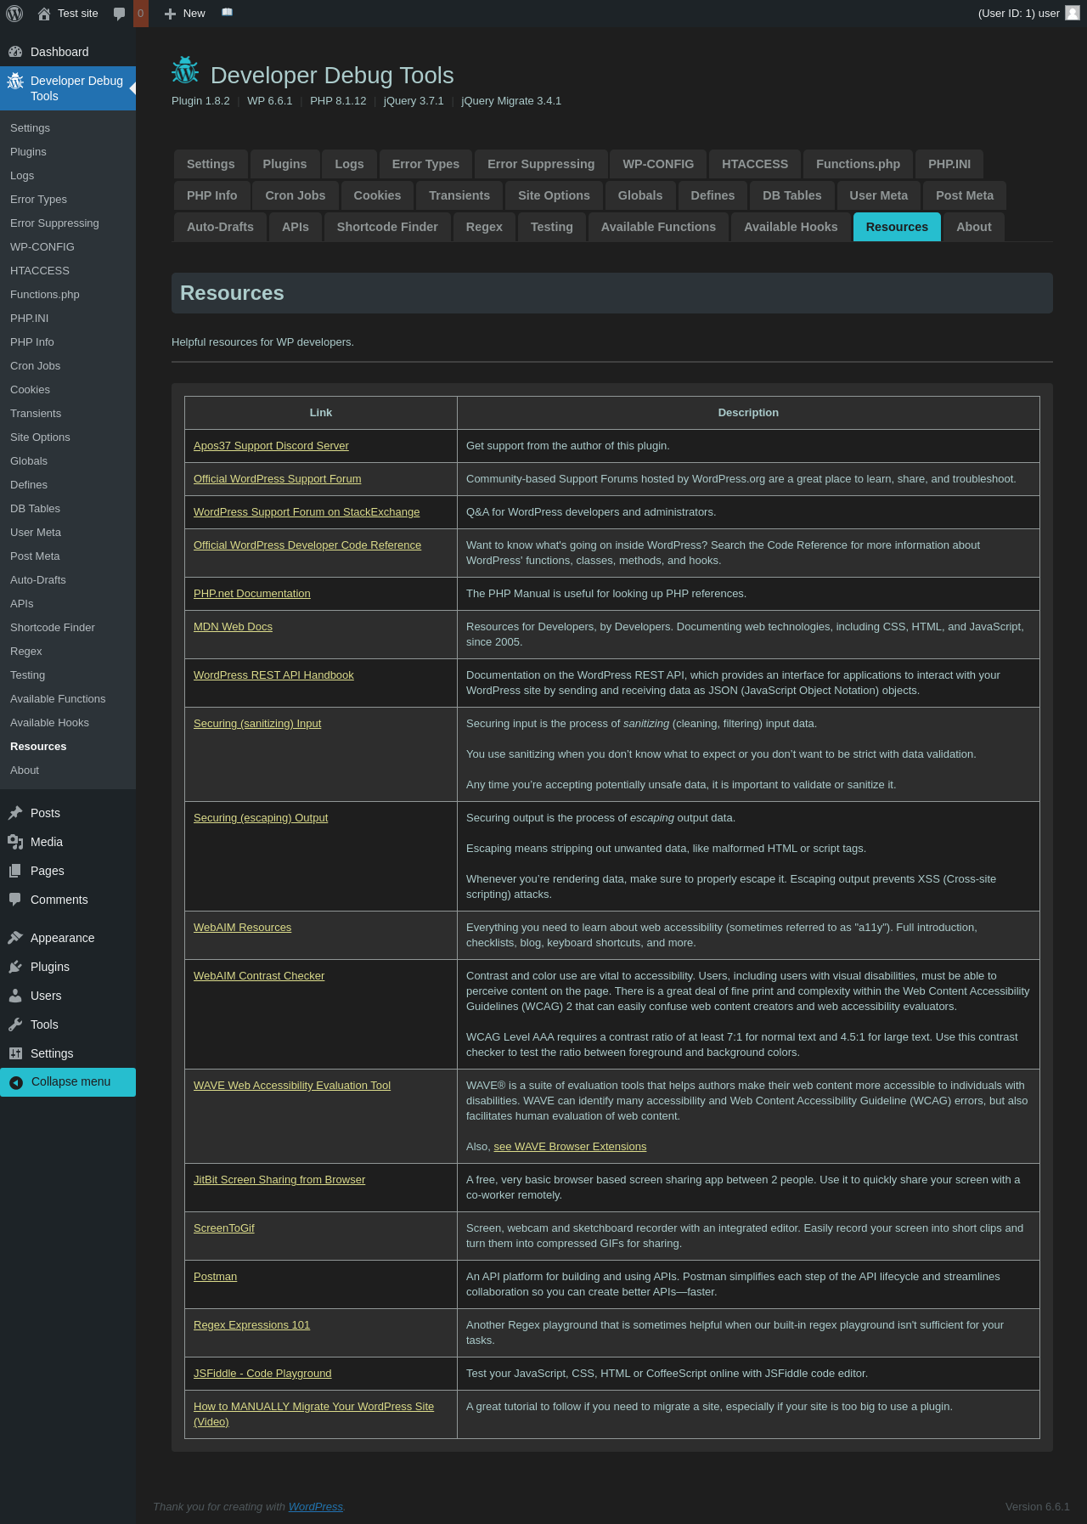Click the Securing (escaping) Output link
This screenshot has width=1087, height=1524.
coord(261,818)
